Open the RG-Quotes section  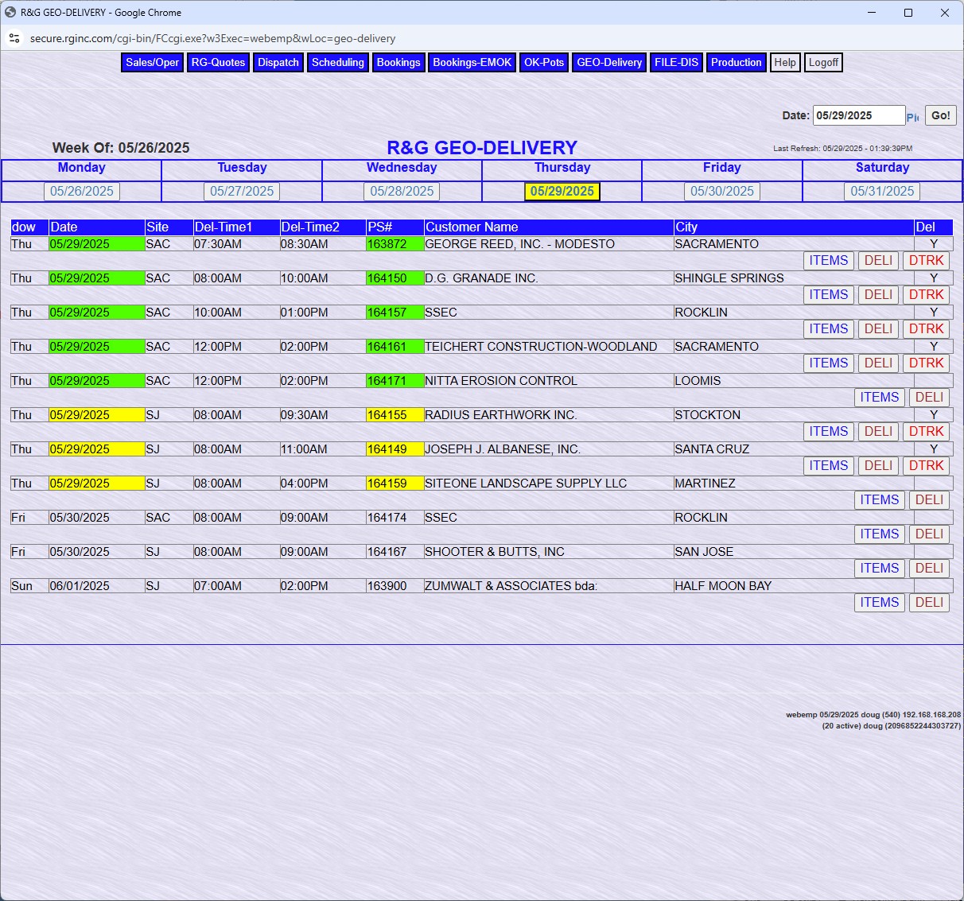(x=219, y=63)
